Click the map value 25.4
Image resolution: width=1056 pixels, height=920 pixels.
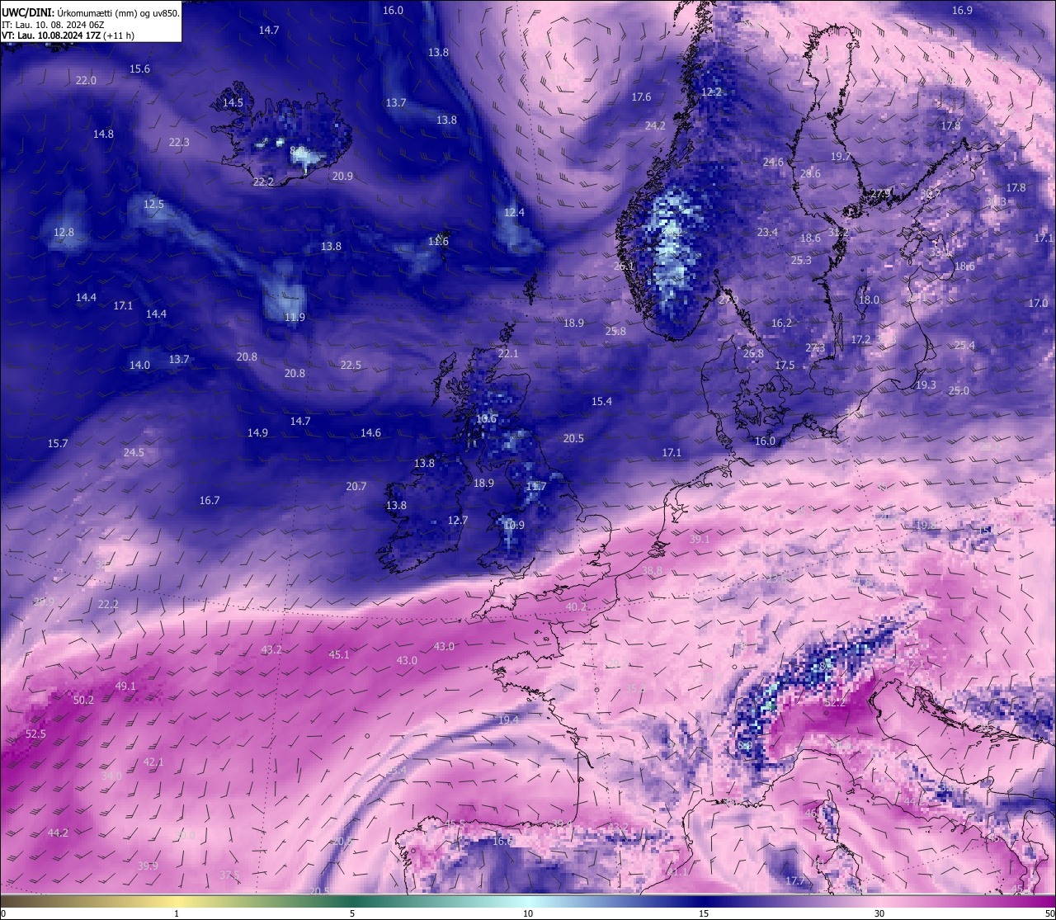964,346
